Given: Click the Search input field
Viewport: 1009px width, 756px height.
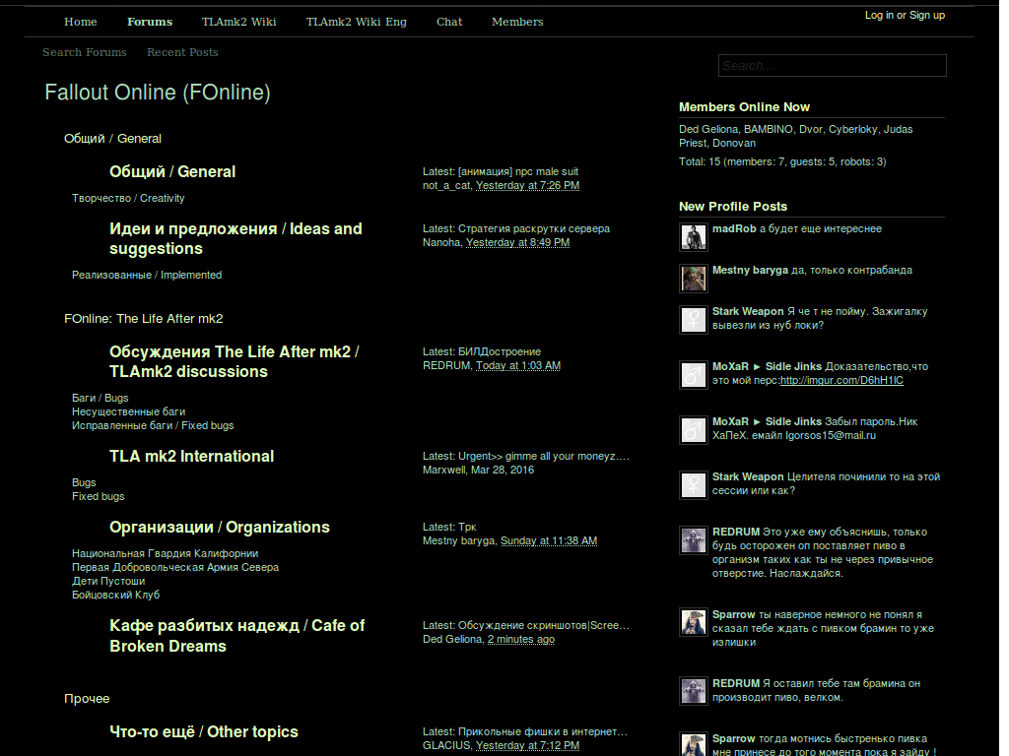Looking at the screenshot, I should [832, 66].
